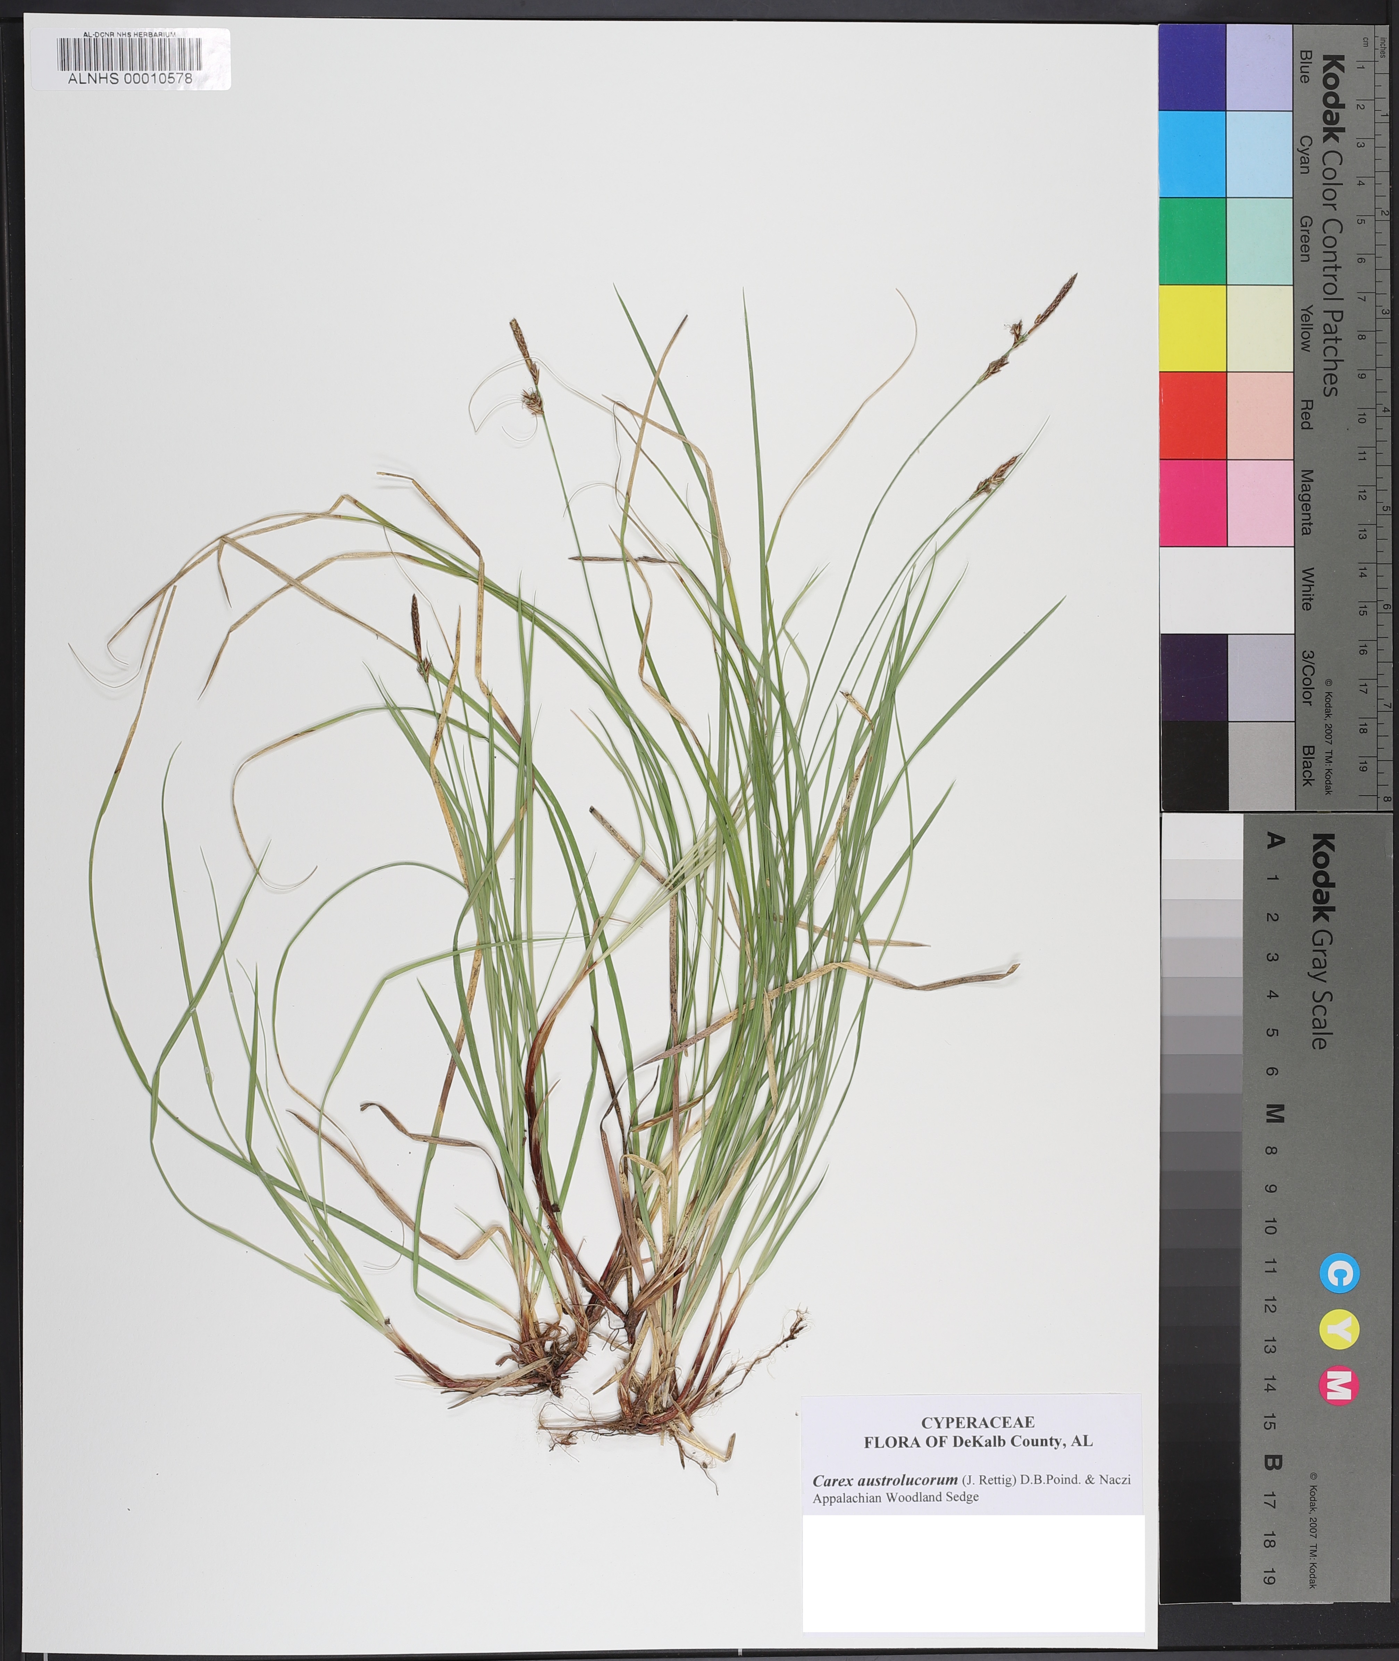
Task: Select the pale yellow patch beside yellow
Action: [x=1260, y=328]
